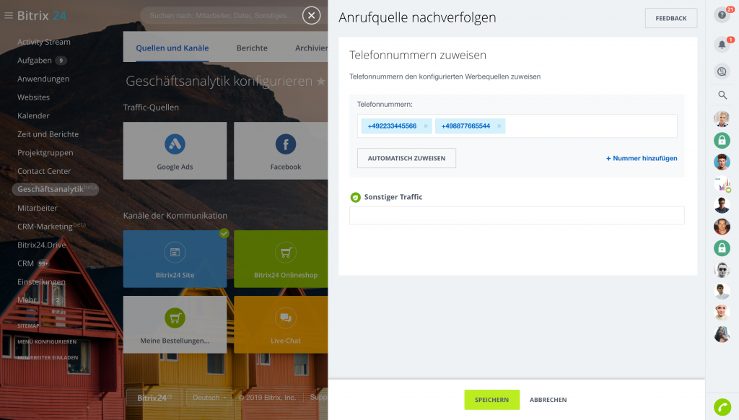Select the Google Ads source tile
Screen dimensions: 739x420
[175, 151]
